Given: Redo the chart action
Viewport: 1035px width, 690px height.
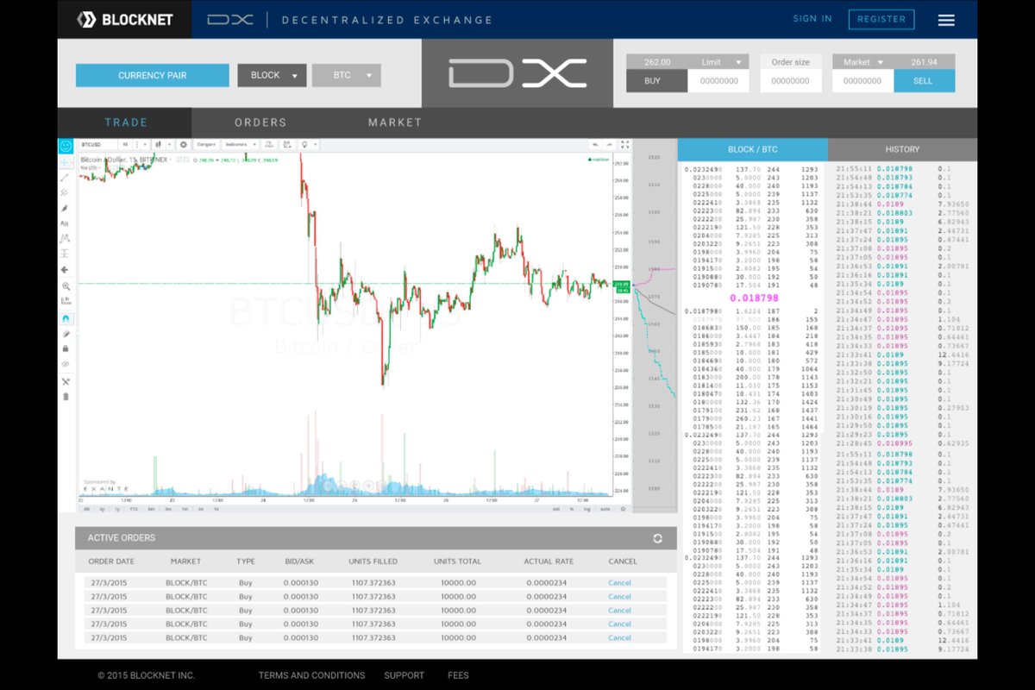Looking at the screenshot, I should tap(611, 145).
